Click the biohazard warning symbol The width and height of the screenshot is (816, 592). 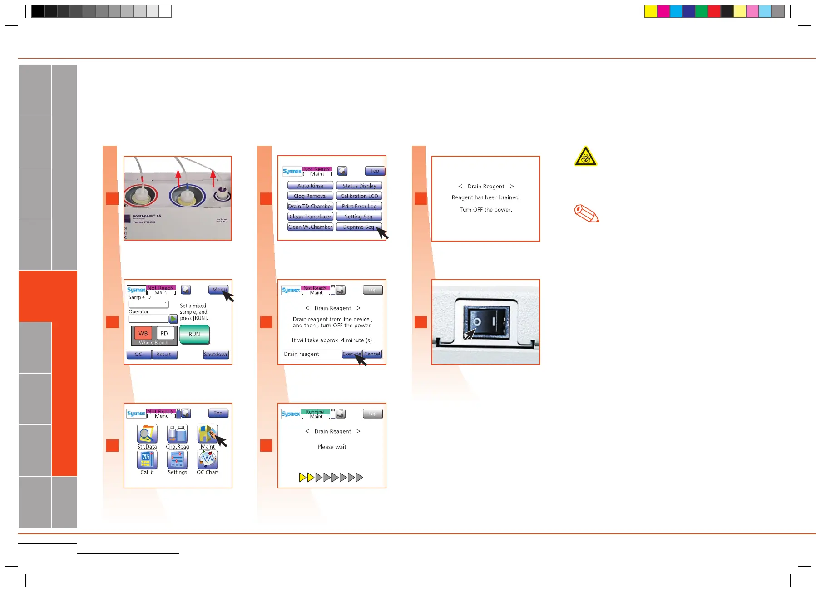click(x=586, y=156)
